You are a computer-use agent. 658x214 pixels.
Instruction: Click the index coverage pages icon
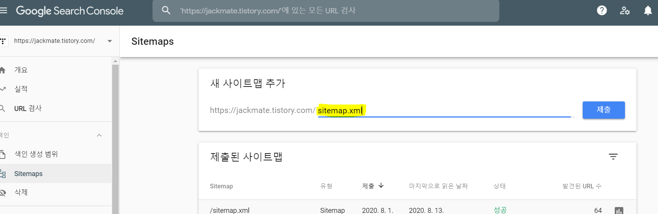(x=2, y=154)
